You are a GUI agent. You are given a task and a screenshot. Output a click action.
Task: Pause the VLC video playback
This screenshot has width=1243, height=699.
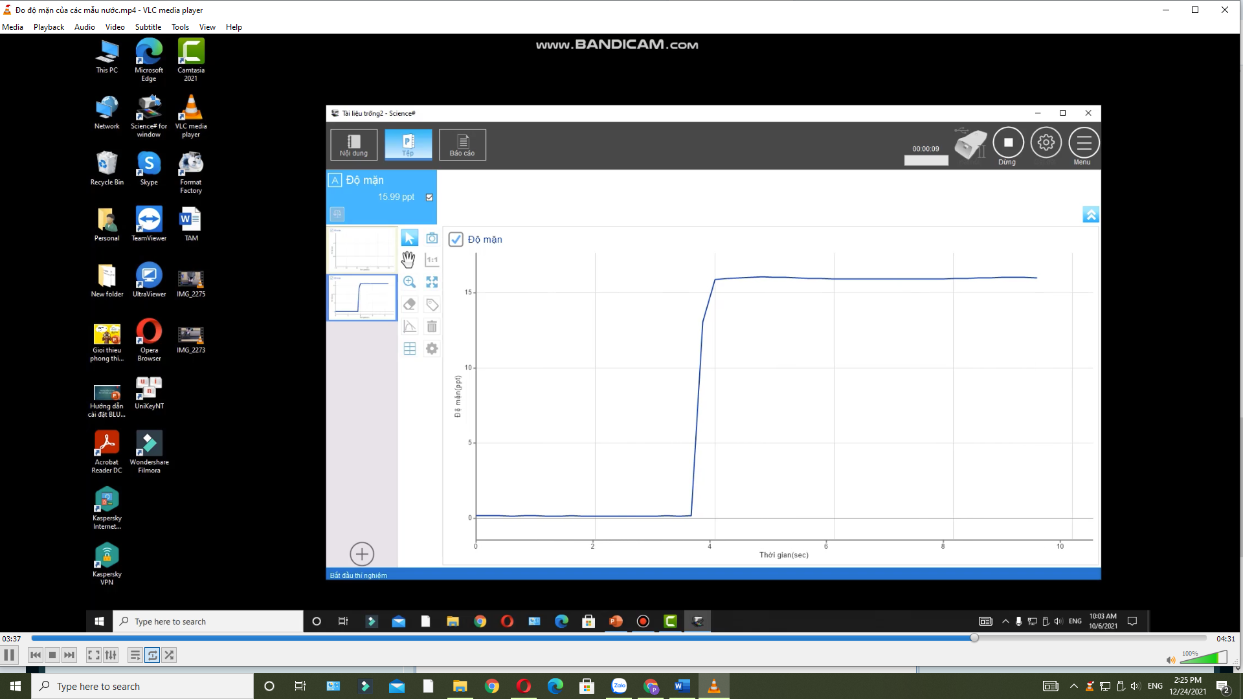(9, 655)
